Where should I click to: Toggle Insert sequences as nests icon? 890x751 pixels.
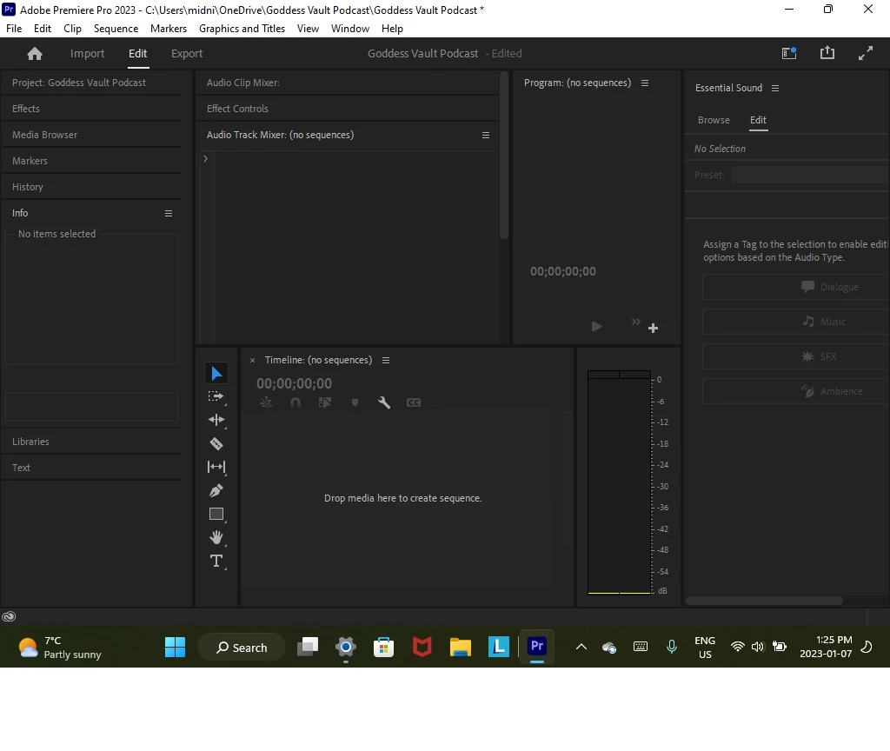(266, 402)
